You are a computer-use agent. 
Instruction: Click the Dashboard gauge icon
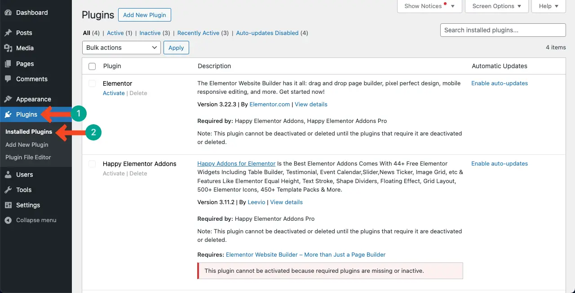[8, 13]
